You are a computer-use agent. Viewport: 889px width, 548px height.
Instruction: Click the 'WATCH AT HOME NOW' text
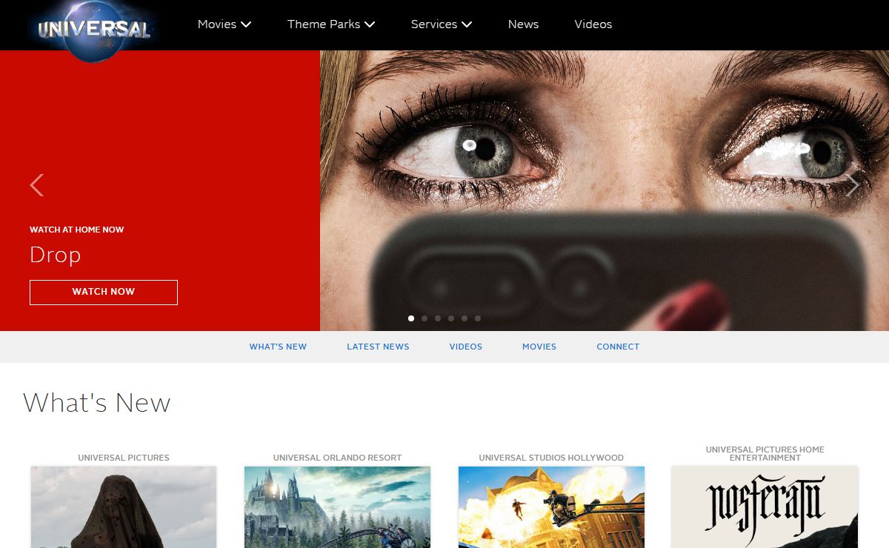click(77, 230)
